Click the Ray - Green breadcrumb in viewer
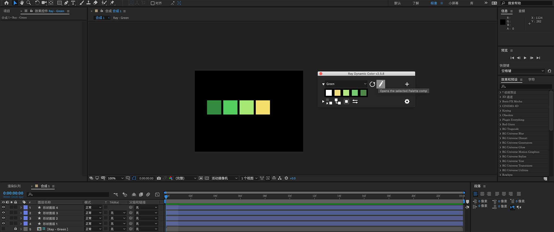The image size is (554, 232). point(121,18)
